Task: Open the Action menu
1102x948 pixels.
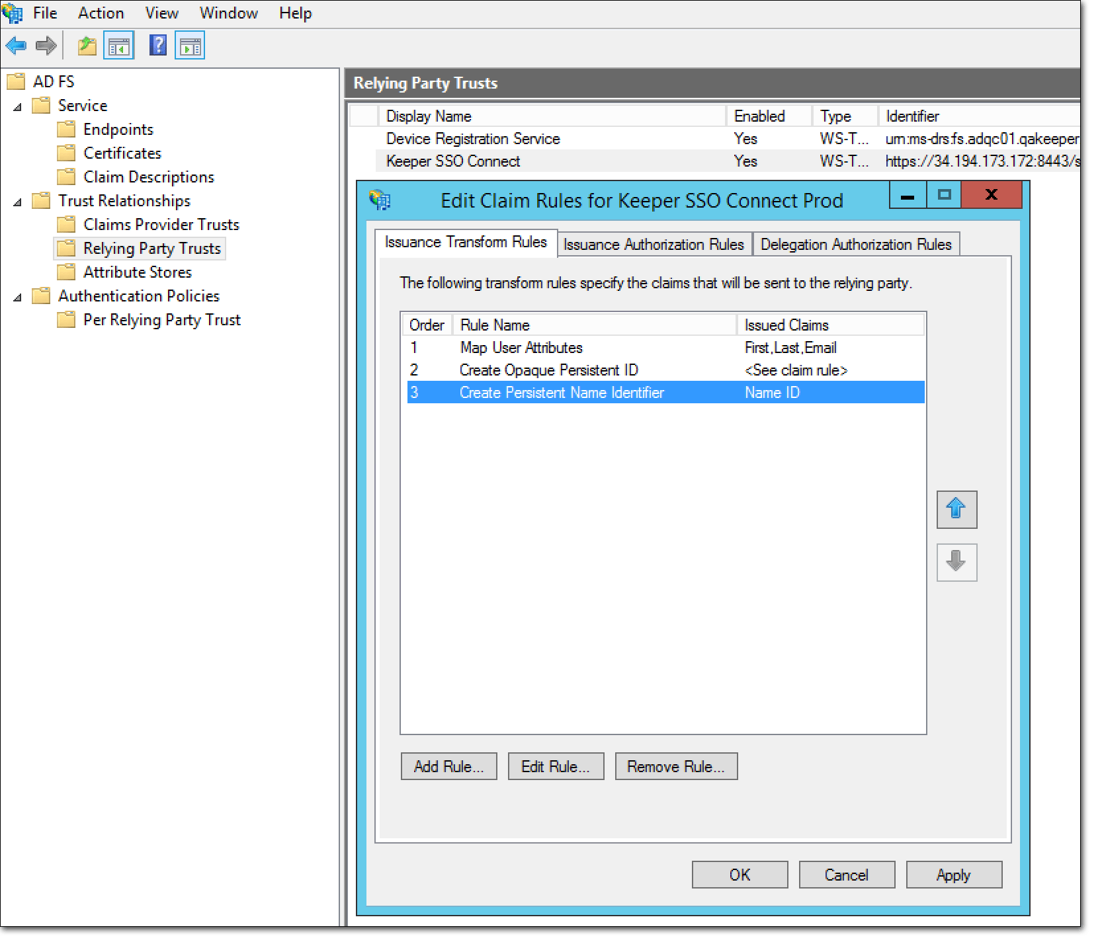Action: [x=101, y=13]
